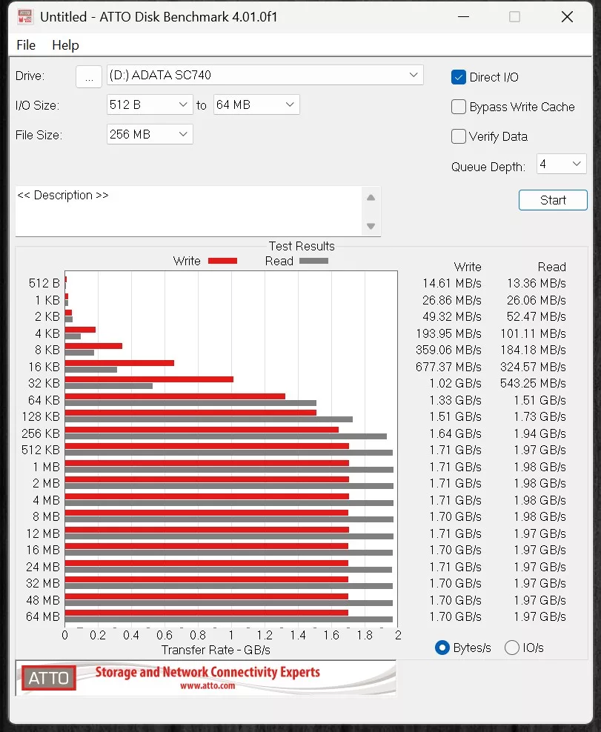This screenshot has height=732, width=601.
Task: Click the drive browse button
Action: pos(89,76)
